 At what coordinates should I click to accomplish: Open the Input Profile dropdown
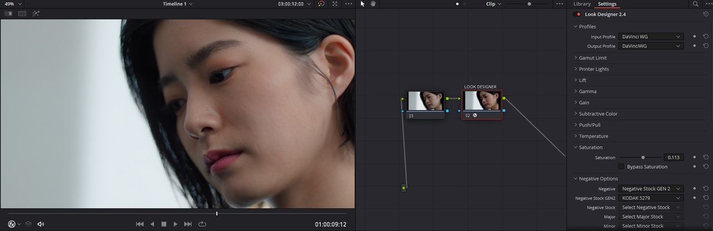[651, 37]
